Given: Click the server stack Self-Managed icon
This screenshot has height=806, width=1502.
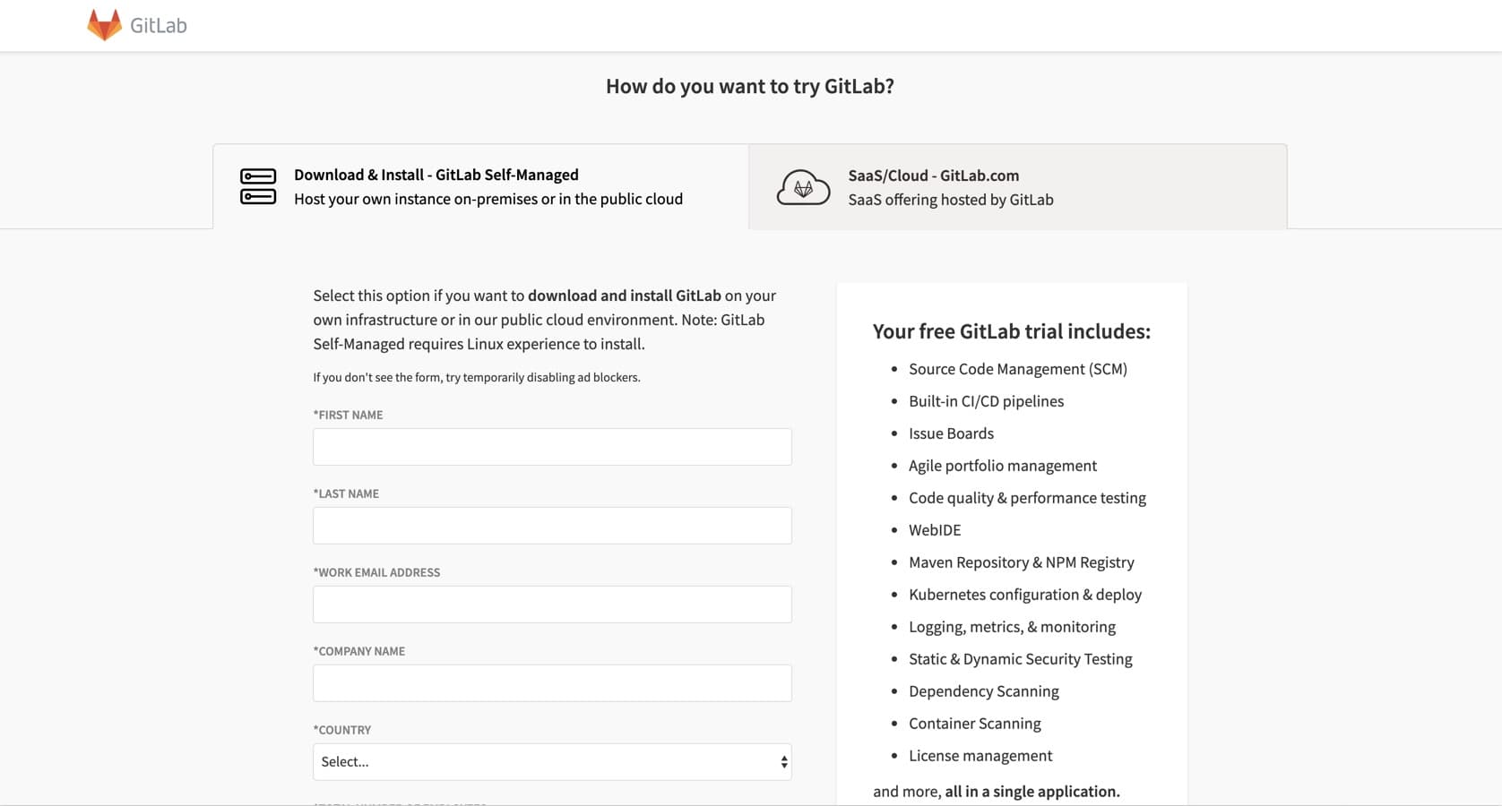Looking at the screenshot, I should point(258,186).
